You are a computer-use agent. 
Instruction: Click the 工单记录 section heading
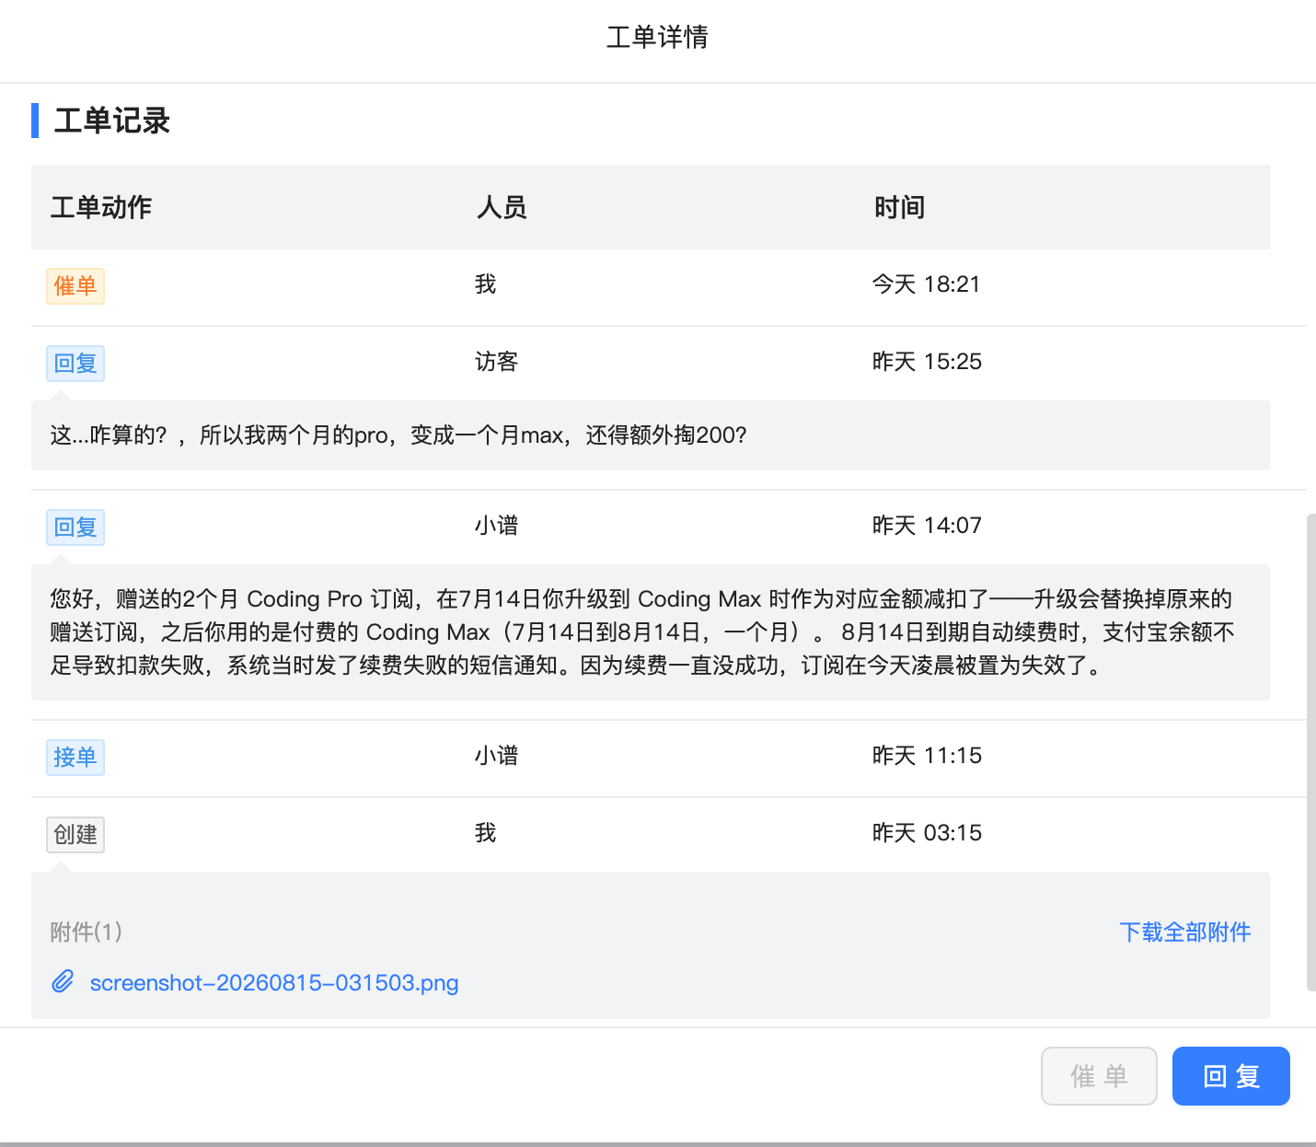pyautogui.click(x=112, y=121)
